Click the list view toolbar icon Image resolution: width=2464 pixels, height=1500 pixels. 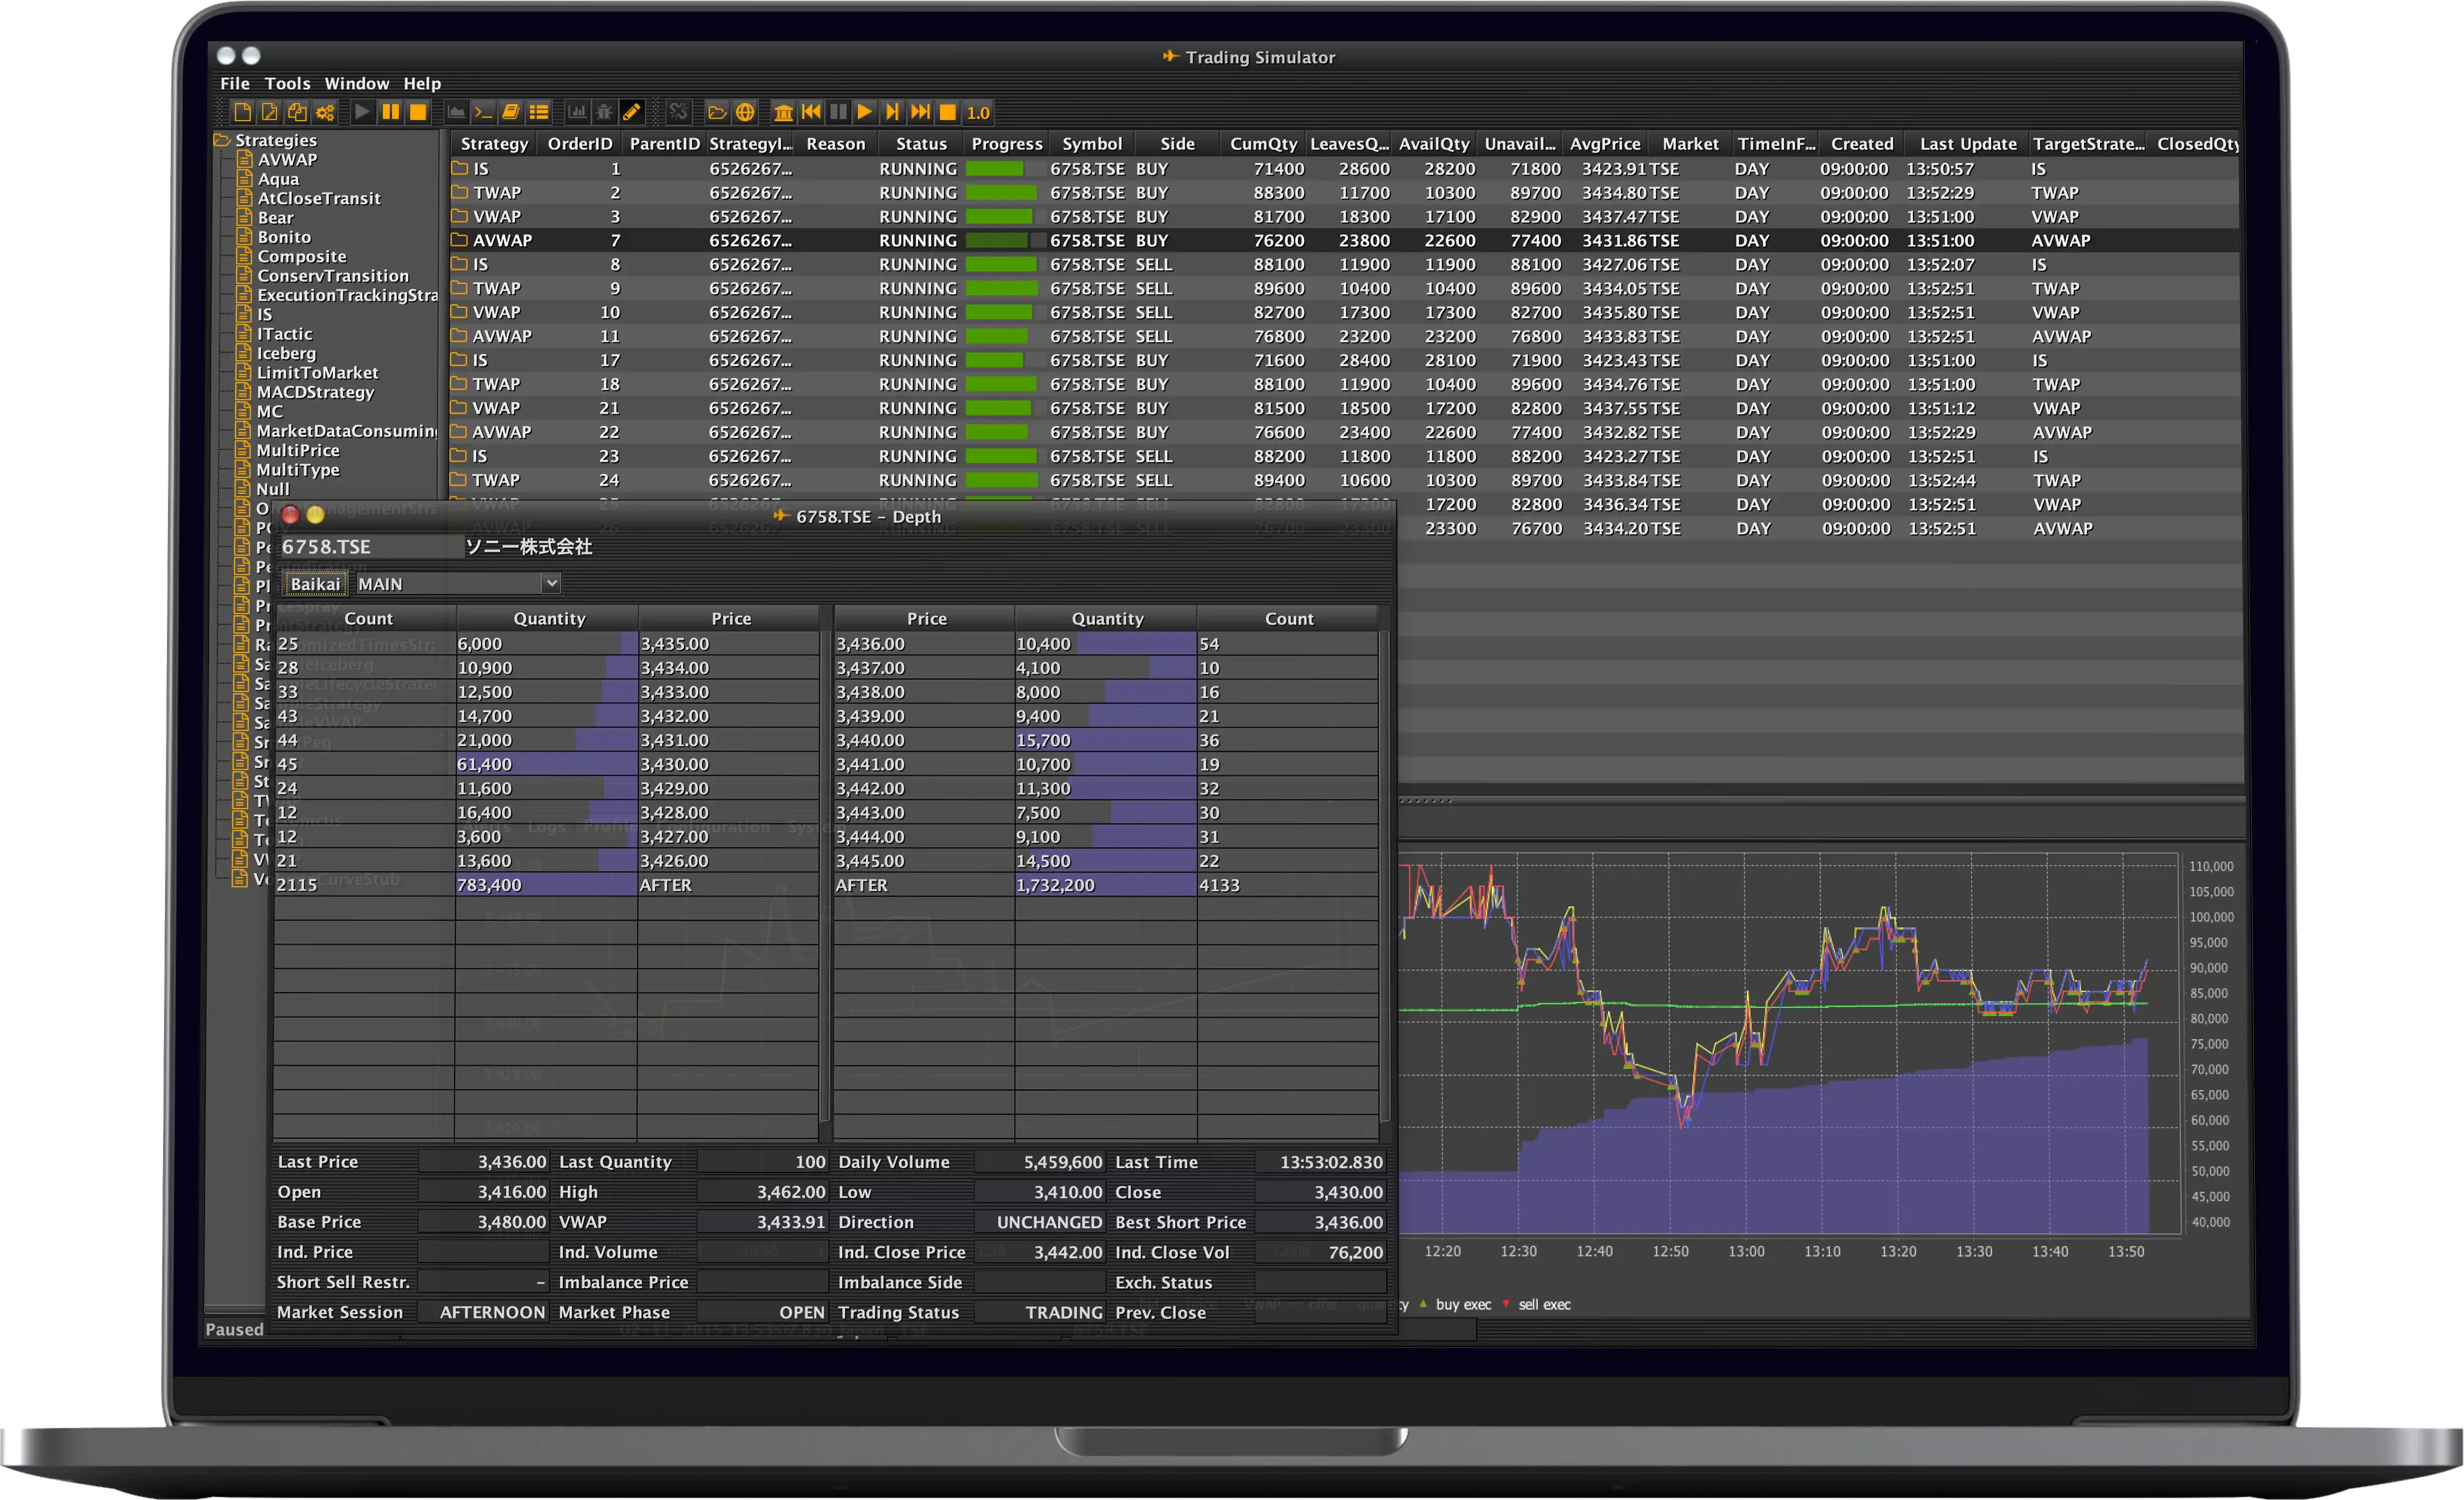click(539, 112)
